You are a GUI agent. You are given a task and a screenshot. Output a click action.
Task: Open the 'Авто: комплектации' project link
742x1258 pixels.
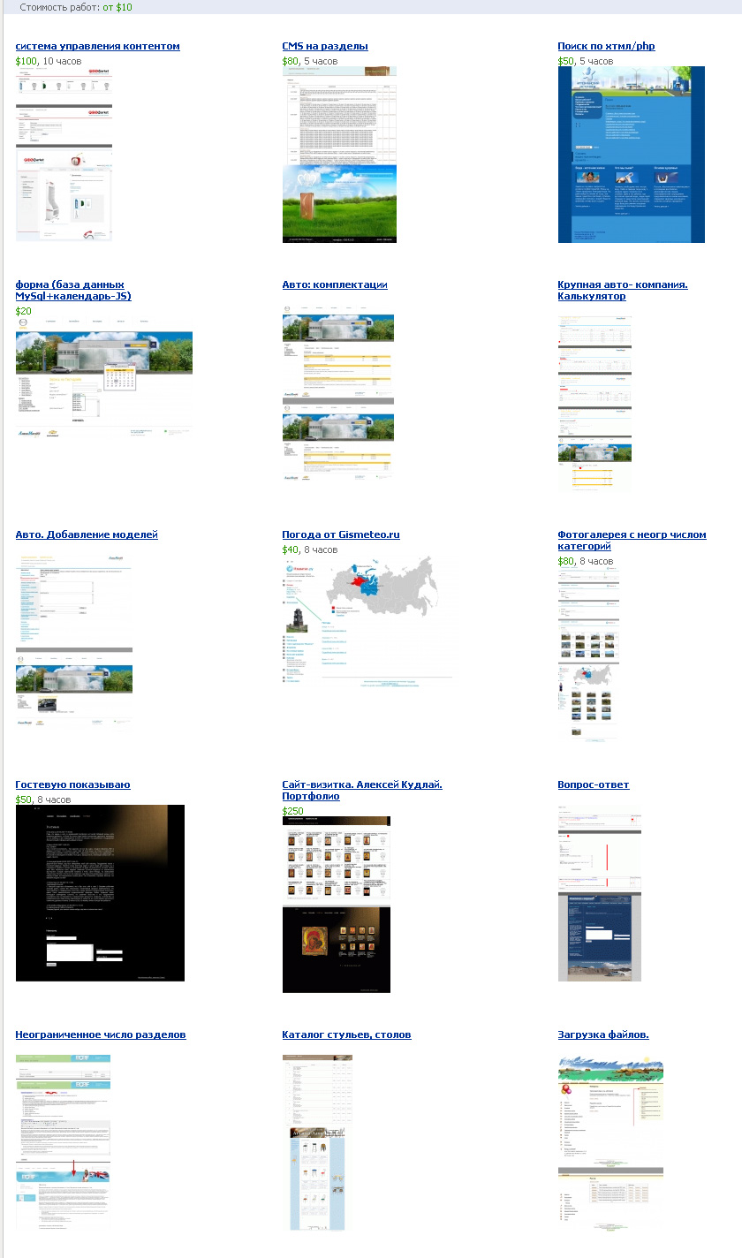click(335, 284)
